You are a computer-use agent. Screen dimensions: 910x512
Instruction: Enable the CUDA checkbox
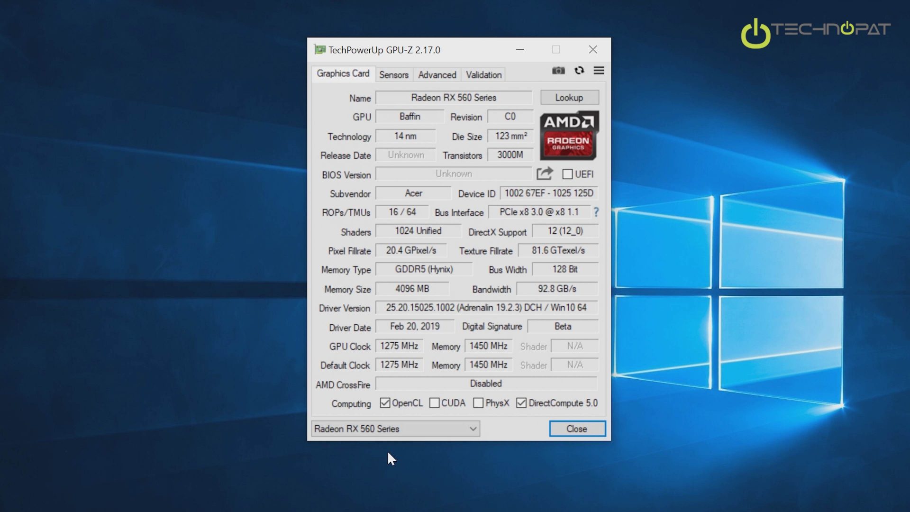434,403
